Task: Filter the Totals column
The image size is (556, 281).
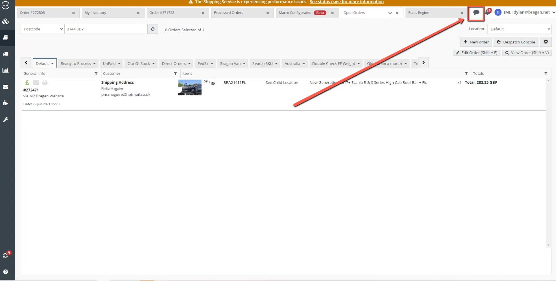Action: [546, 74]
